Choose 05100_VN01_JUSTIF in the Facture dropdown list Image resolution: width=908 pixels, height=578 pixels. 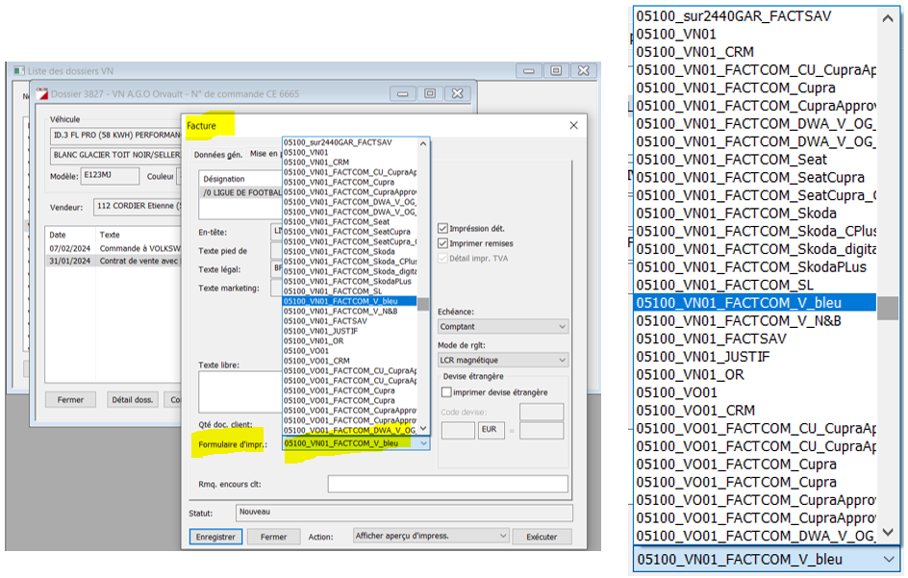click(x=350, y=331)
